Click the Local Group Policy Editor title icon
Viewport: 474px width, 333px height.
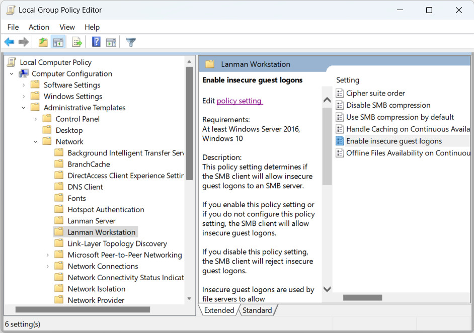pos(11,10)
